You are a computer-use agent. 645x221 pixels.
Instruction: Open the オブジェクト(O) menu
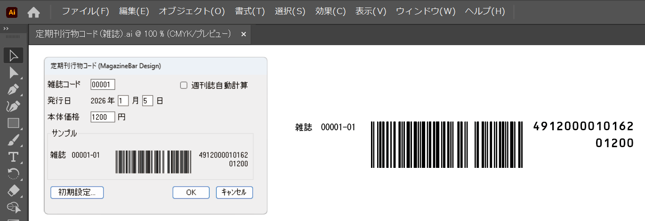pyautogui.click(x=192, y=11)
